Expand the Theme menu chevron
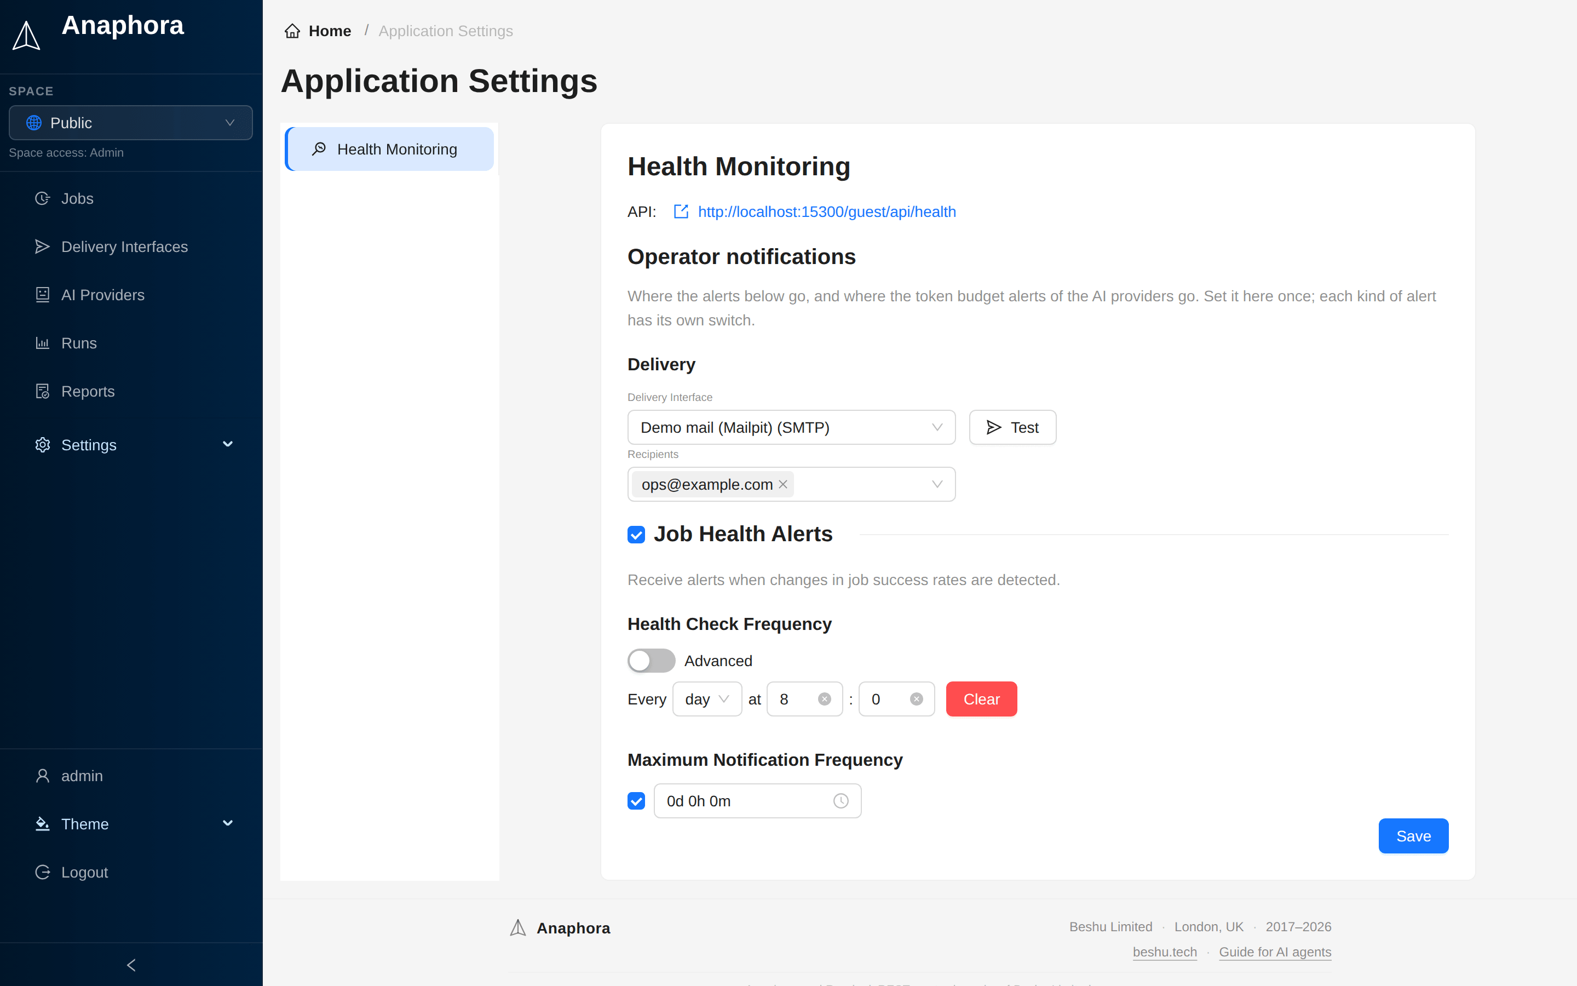The height and width of the screenshot is (986, 1577). (x=227, y=824)
